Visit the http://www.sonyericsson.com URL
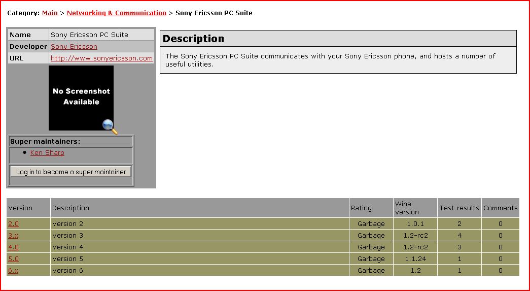The image size is (530, 291). pos(101,58)
